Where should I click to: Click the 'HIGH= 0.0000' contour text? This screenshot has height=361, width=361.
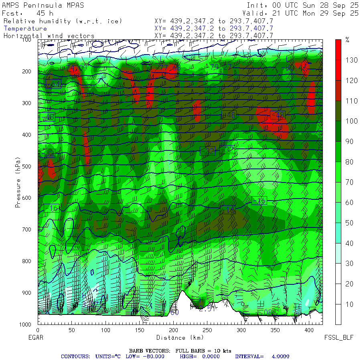coord(200,357)
